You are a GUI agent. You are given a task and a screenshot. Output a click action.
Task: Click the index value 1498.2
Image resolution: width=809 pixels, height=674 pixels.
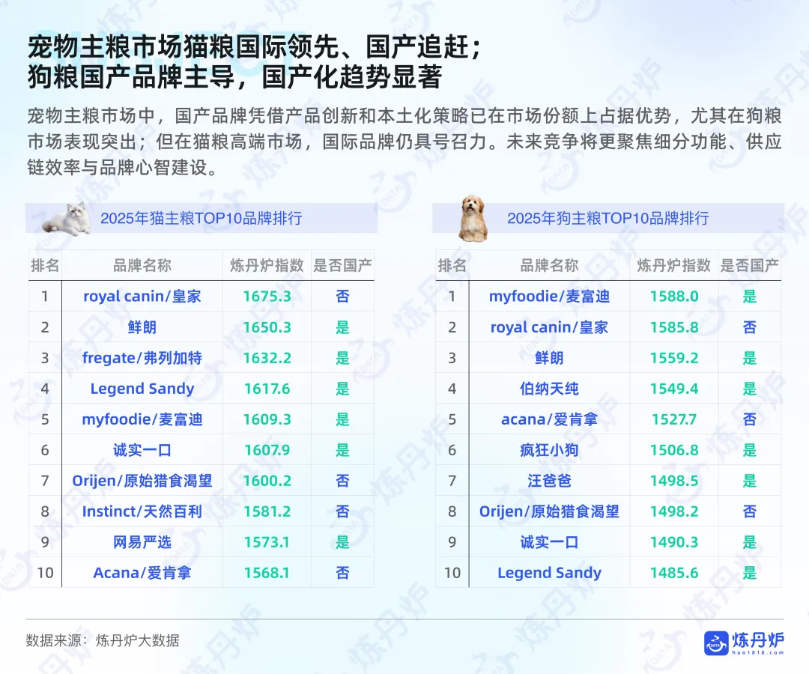pyautogui.click(x=674, y=511)
